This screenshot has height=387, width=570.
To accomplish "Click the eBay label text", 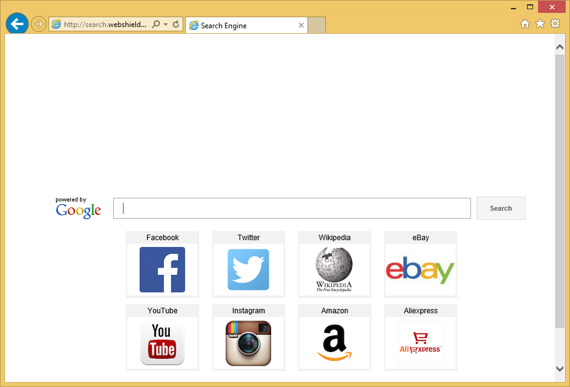I will (421, 238).
